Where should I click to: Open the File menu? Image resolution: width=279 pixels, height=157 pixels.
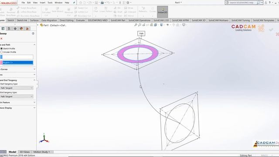tap(23, 3)
